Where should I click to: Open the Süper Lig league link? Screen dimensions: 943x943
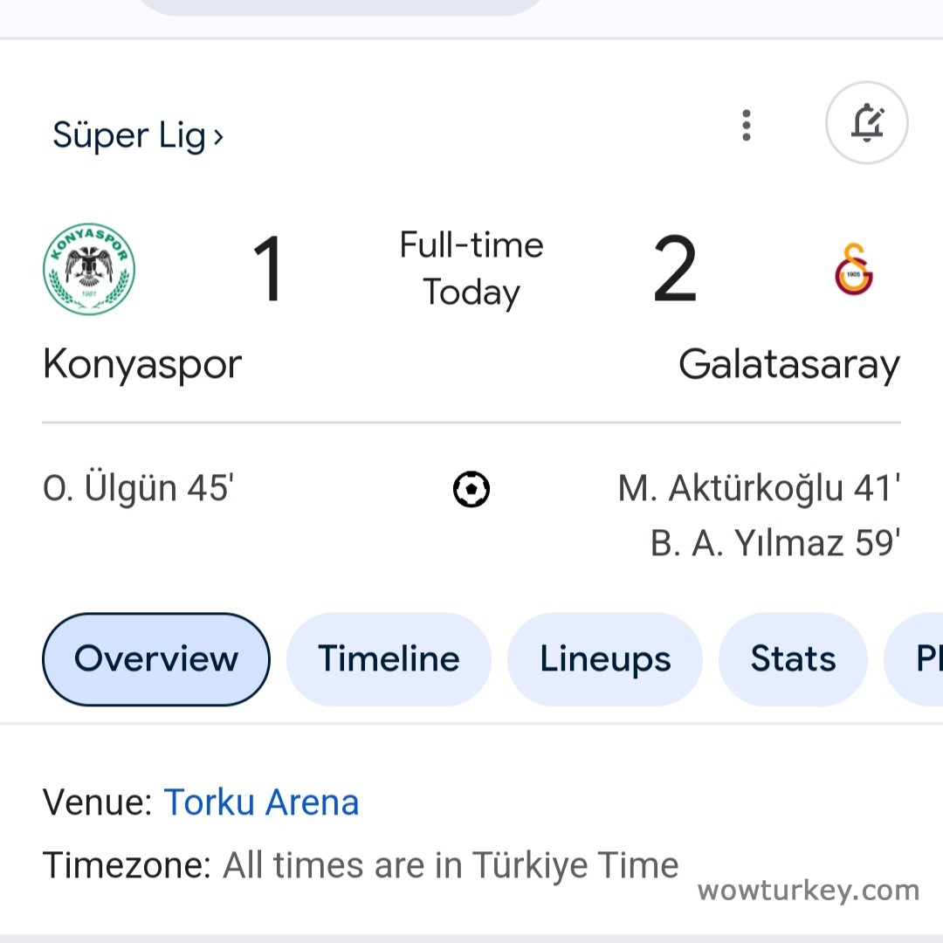(x=138, y=135)
